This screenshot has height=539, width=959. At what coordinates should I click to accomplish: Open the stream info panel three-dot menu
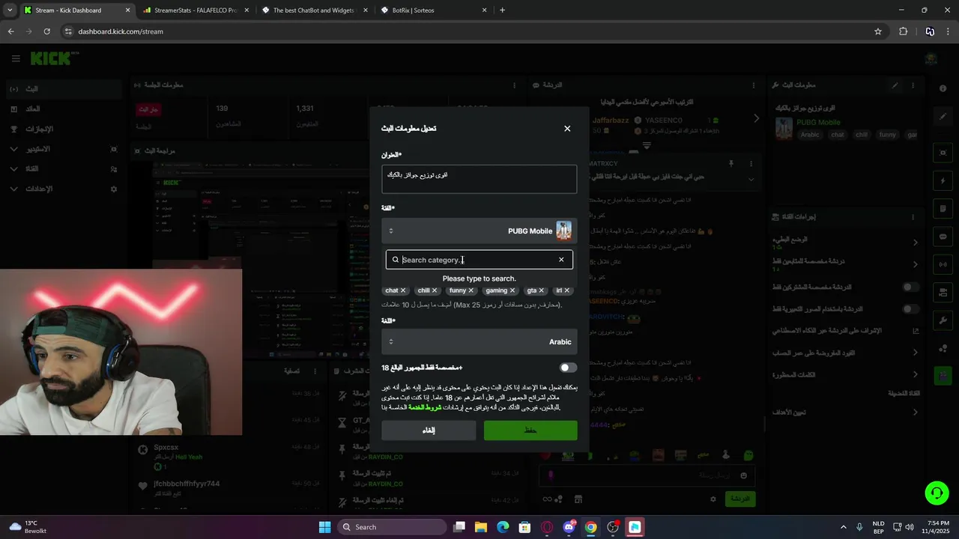coord(913,85)
